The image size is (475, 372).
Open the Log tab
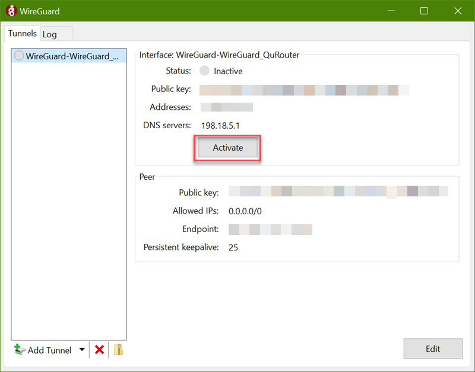pyautogui.click(x=56, y=34)
